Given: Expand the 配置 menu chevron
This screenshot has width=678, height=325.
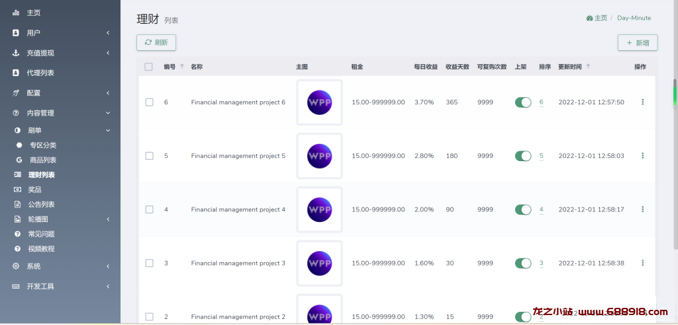Looking at the screenshot, I should 108,92.
